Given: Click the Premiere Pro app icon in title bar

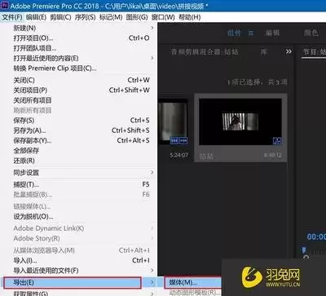Looking at the screenshot, I should point(5,6).
